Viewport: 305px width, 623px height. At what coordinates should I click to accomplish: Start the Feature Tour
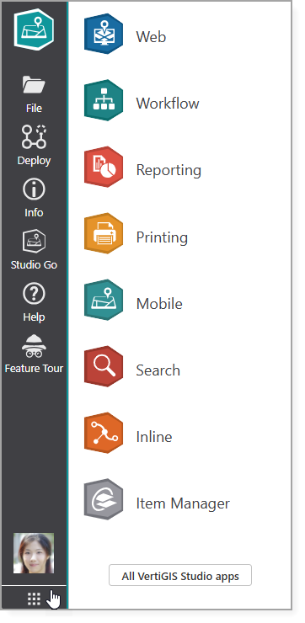[34, 354]
